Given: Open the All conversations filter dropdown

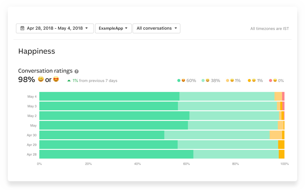Looking at the screenshot, I should pos(156,28).
